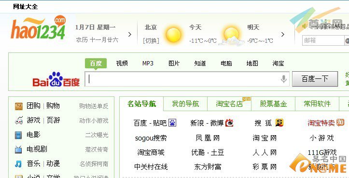
Task: Open the 彩票网 site link
Action: [x=265, y=167]
